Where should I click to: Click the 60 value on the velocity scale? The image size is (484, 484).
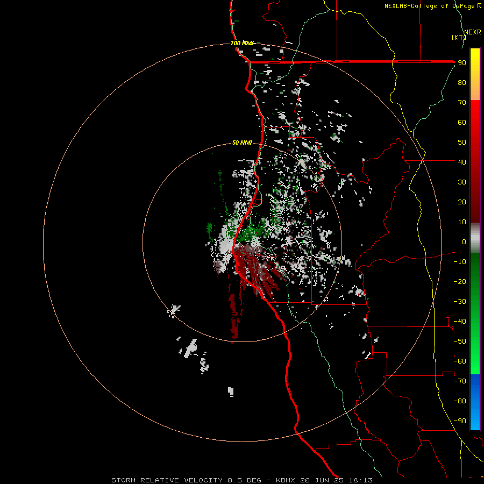[x=462, y=122]
